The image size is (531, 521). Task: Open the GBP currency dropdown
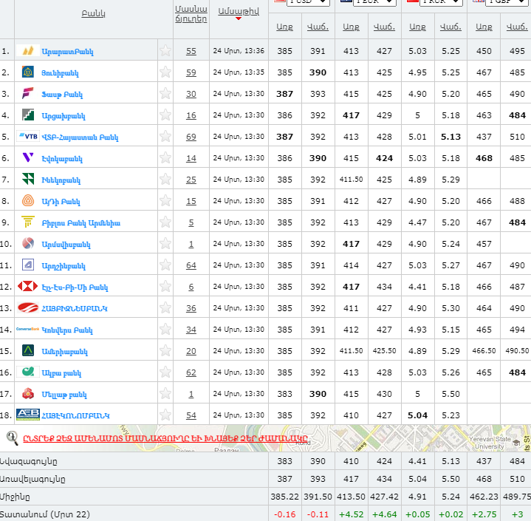point(507,1)
